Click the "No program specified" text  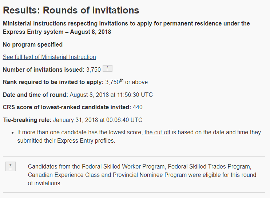coord(33,45)
